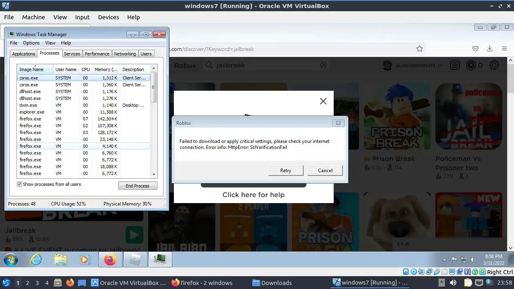Open the Windows 7 Start orb
Viewport: 514px width, 289px height.
tap(11, 260)
